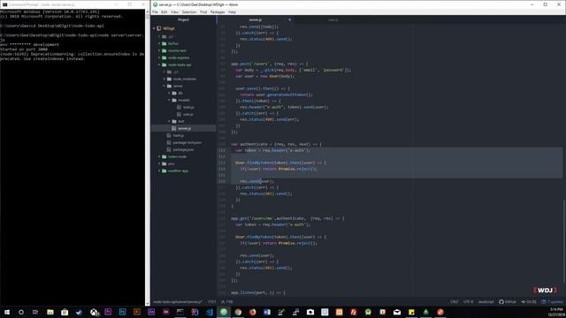The height and width of the screenshot is (318, 566).
Task: Select the Project tree view tab
Action: tap(183, 19)
